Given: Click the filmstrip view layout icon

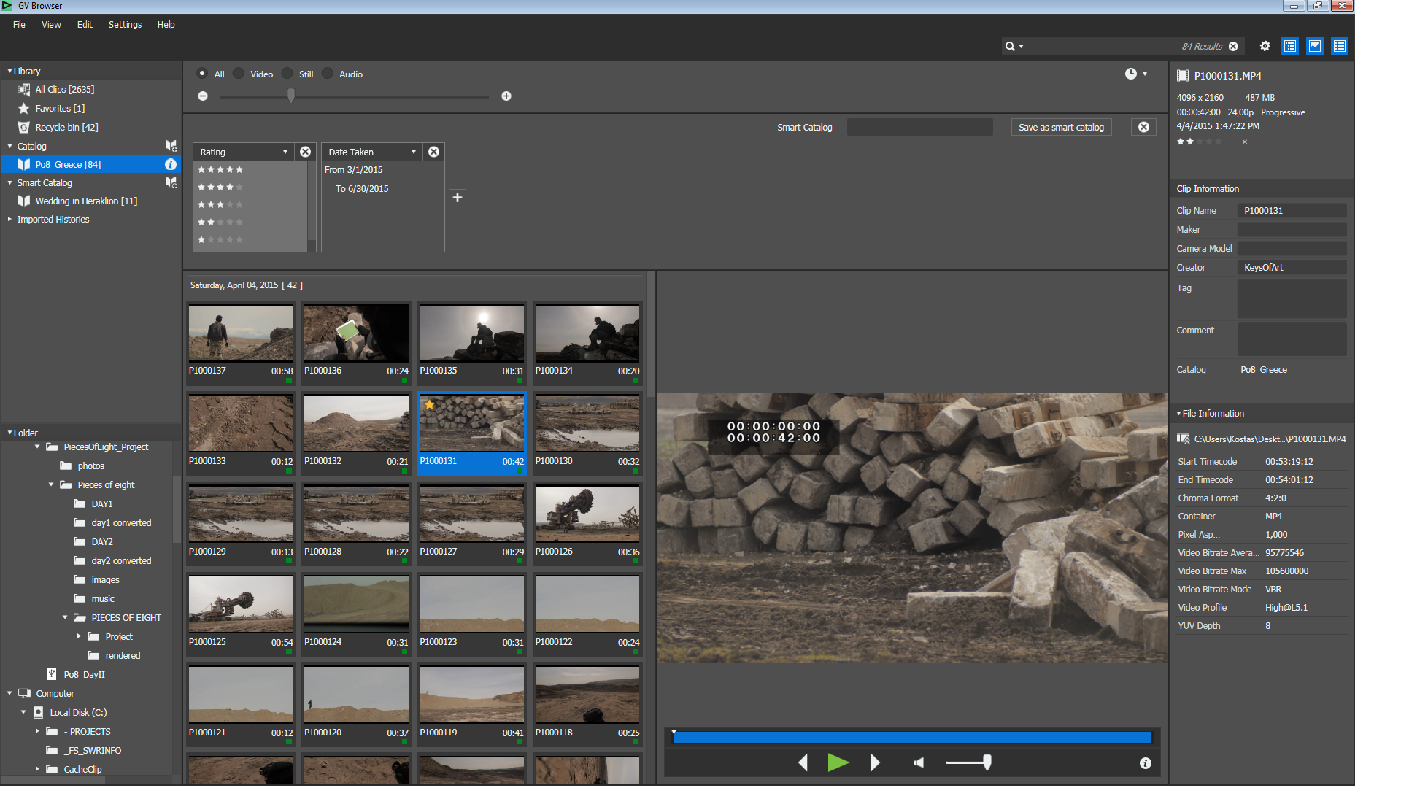Looking at the screenshot, I should (x=1314, y=46).
